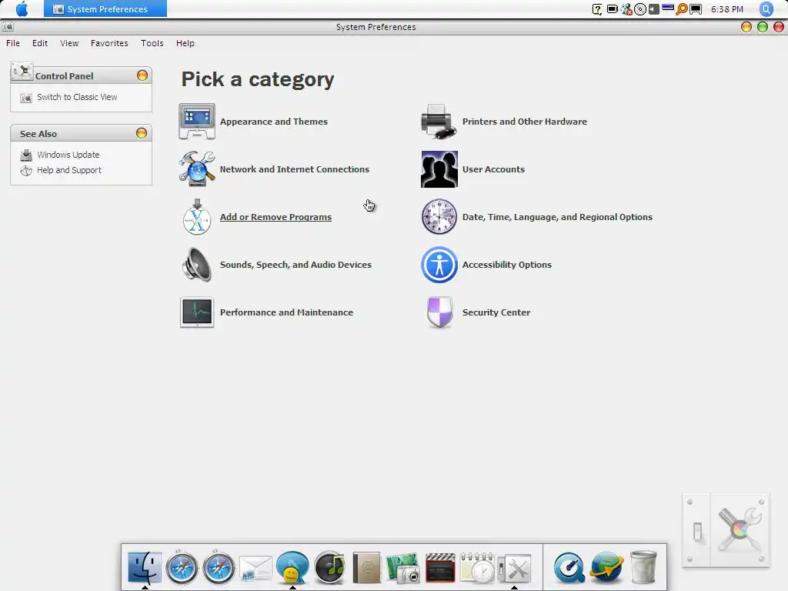Viewport: 788px width, 591px height.
Task: Launch iMovie clapperboard in the dock
Action: (x=440, y=568)
